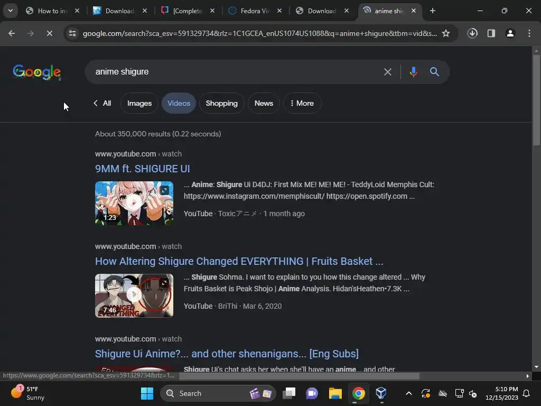
Task: Open the network tray icon
Action: 459,393
